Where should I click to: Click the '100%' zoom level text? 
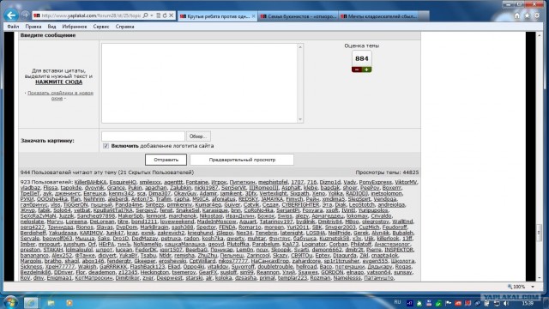[519, 287]
